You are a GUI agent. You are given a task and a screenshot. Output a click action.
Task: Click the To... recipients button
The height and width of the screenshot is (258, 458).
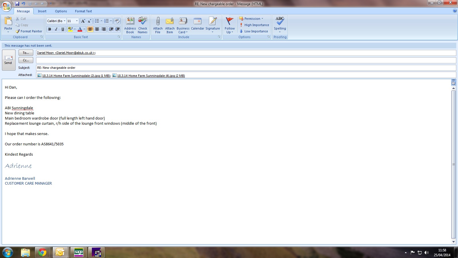[26, 53]
